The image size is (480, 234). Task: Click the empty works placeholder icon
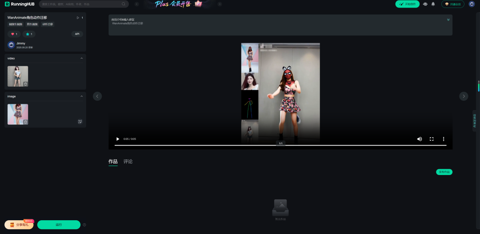(x=280, y=208)
